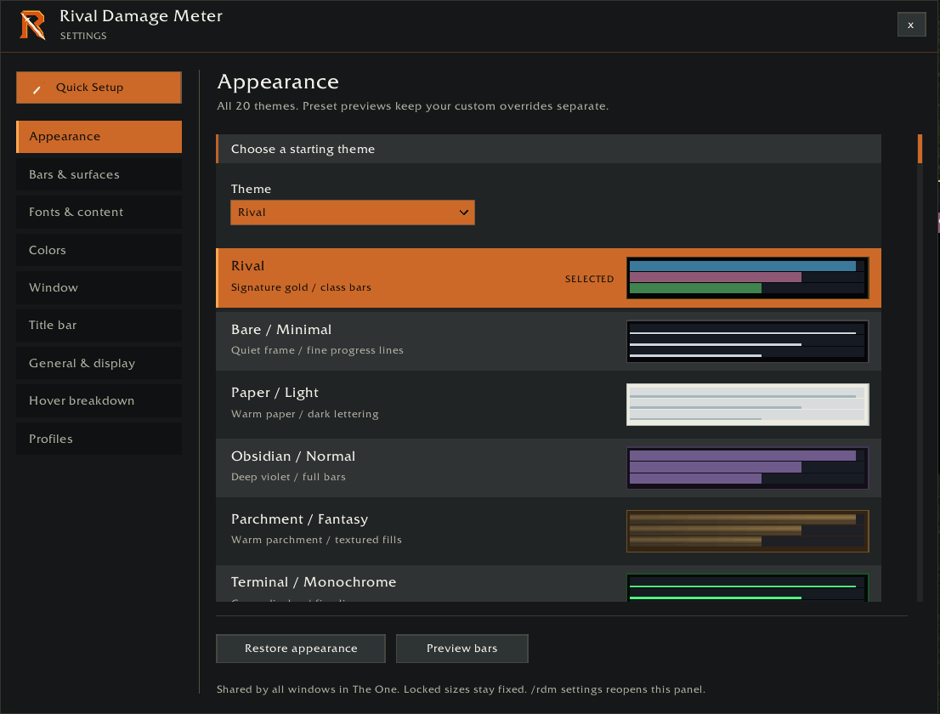
Task: Click the Terminal green lines preview thumbnail
Action: [x=748, y=587]
